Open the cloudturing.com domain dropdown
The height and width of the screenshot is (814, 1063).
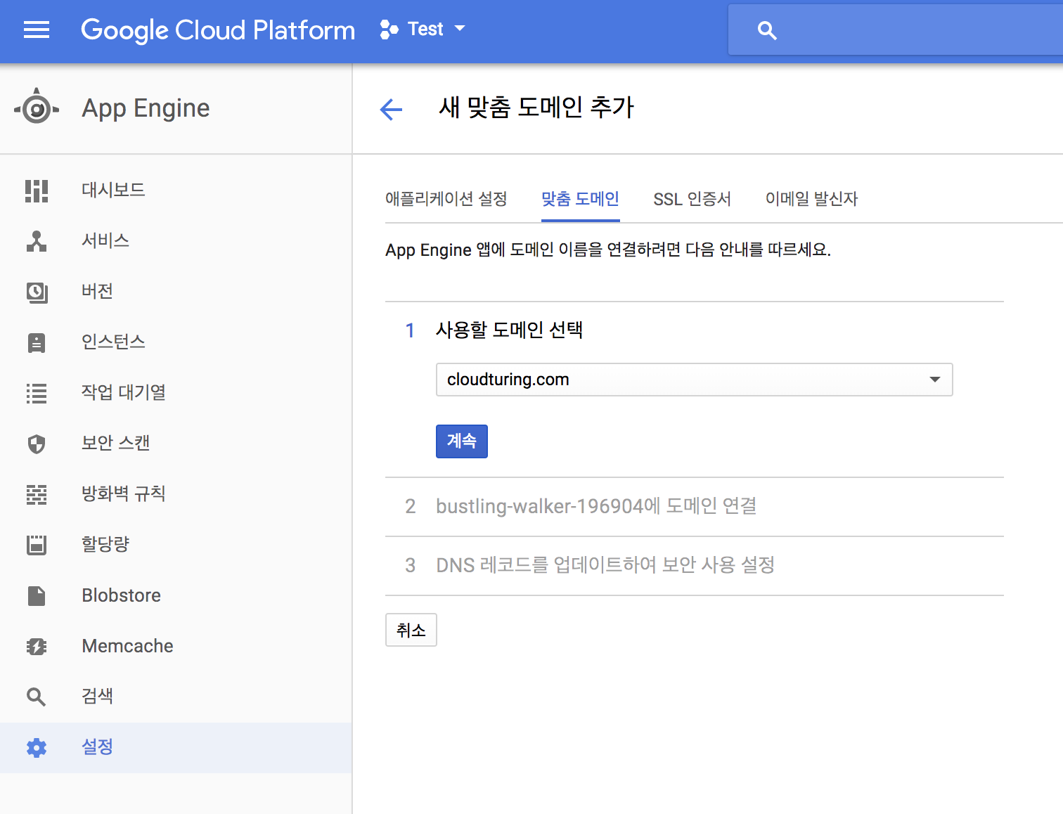point(695,380)
